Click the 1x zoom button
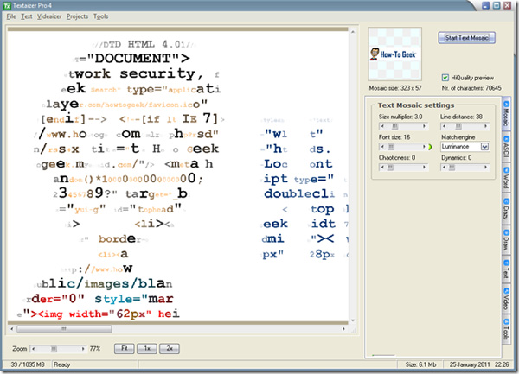Screen dimensions: 519x374 pyautogui.click(x=147, y=349)
